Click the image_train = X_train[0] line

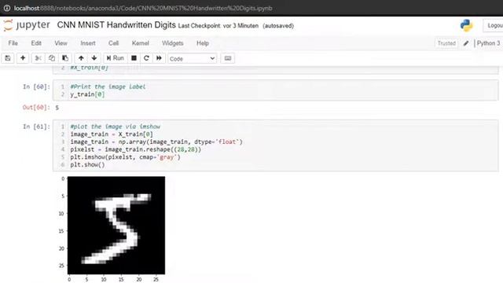[x=112, y=134]
